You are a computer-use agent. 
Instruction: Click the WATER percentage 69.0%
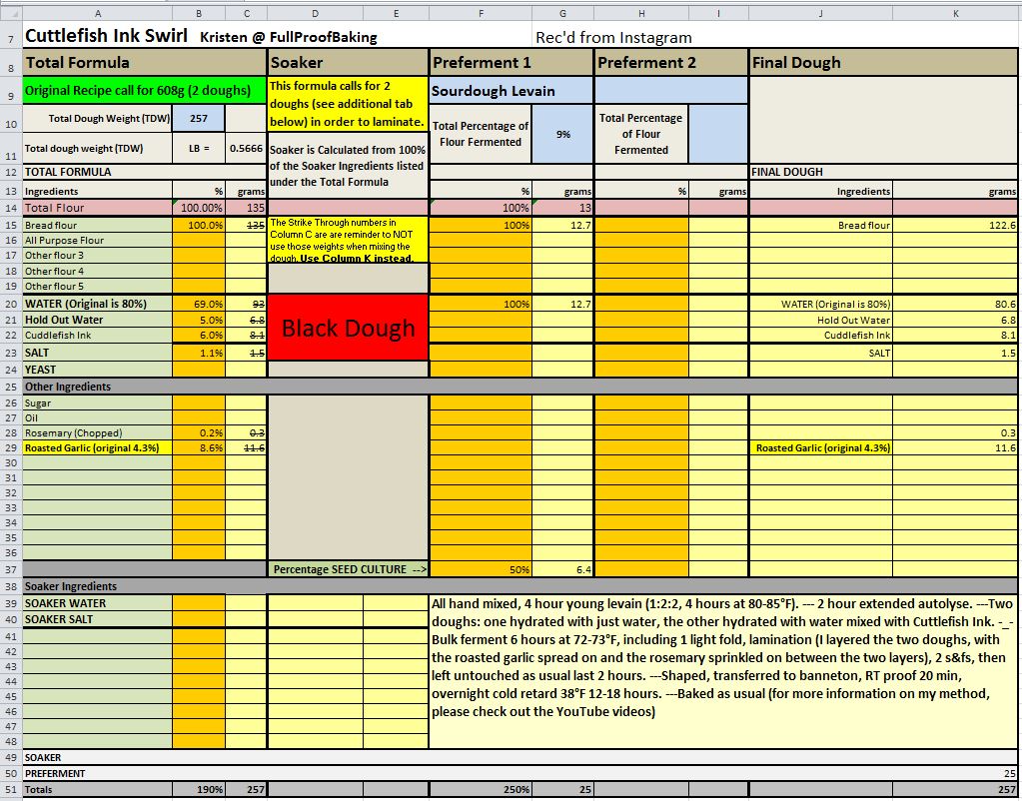click(199, 304)
